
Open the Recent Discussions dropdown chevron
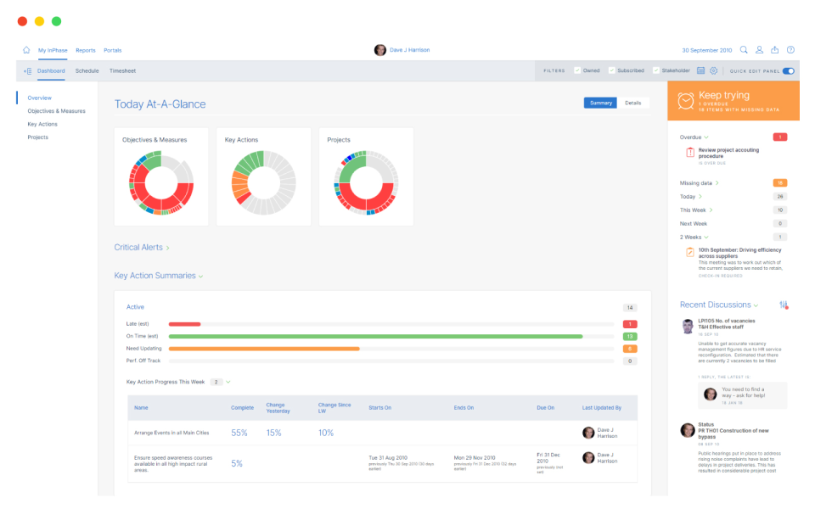(754, 305)
